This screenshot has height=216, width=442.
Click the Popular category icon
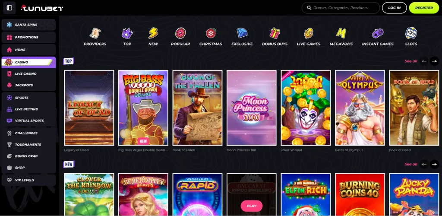pos(180,33)
